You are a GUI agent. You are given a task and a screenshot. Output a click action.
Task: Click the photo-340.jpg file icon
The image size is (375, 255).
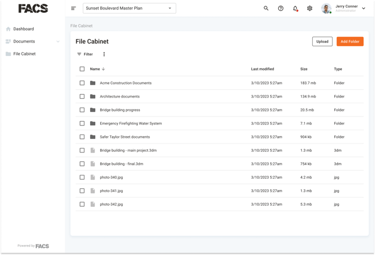(x=93, y=177)
